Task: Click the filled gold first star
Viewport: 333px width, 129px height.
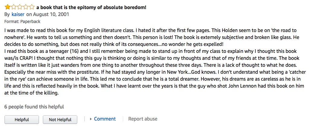Action: point(7,7)
